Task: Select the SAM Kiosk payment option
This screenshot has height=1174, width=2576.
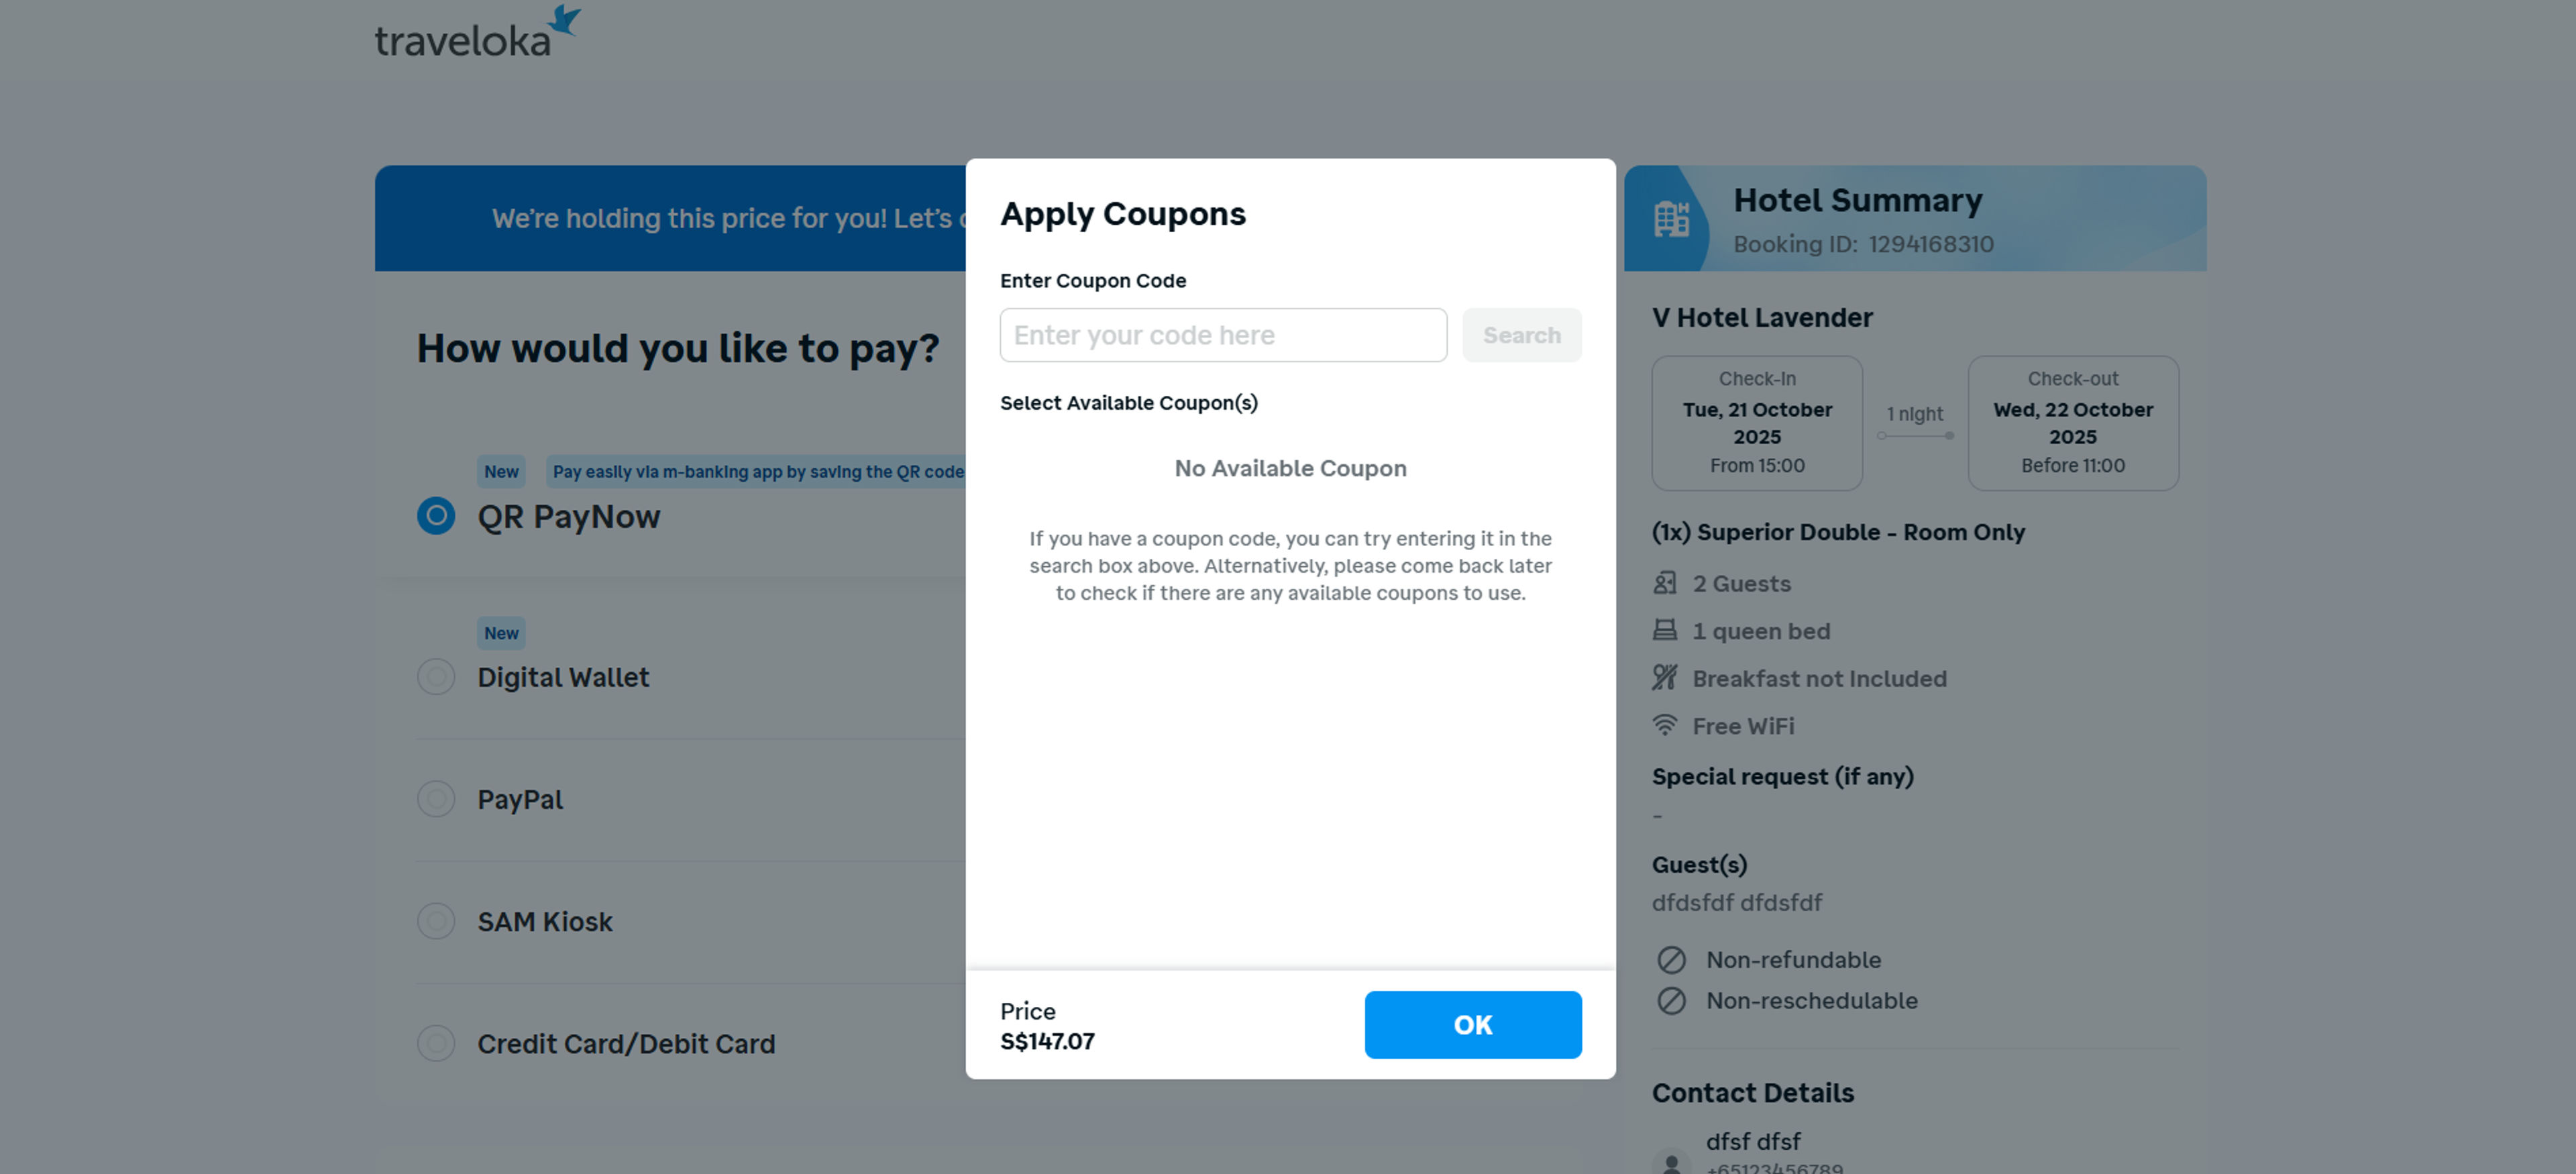Action: point(436,921)
